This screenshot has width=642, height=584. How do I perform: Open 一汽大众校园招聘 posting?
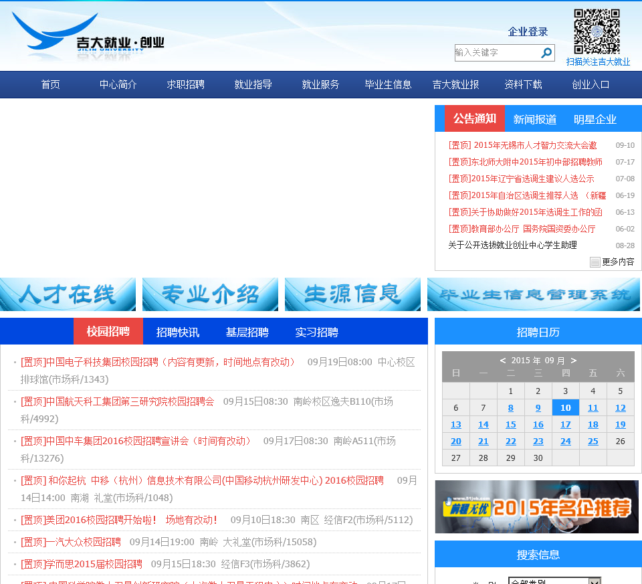(71, 542)
